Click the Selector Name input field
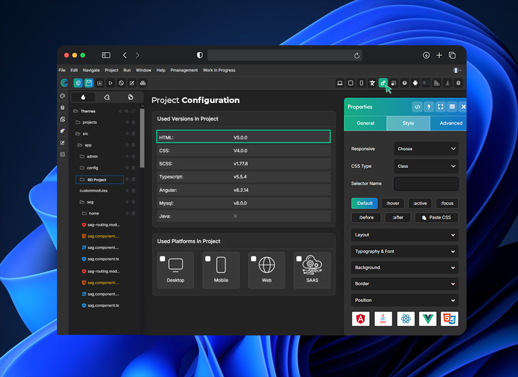Screen dimensions: 518x377 [x=426, y=184]
